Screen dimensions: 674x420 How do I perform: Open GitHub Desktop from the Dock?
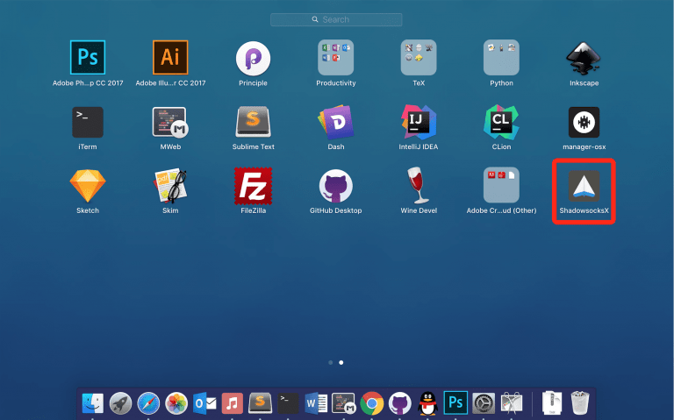pyautogui.click(x=400, y=403)
